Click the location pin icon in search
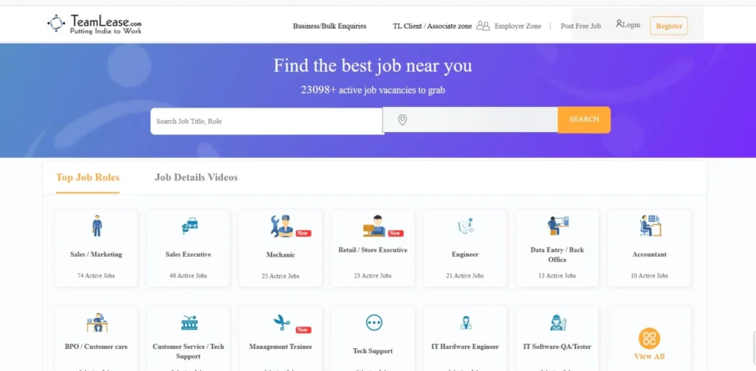This screenshot has height=371, width=756. pos(402,120)
